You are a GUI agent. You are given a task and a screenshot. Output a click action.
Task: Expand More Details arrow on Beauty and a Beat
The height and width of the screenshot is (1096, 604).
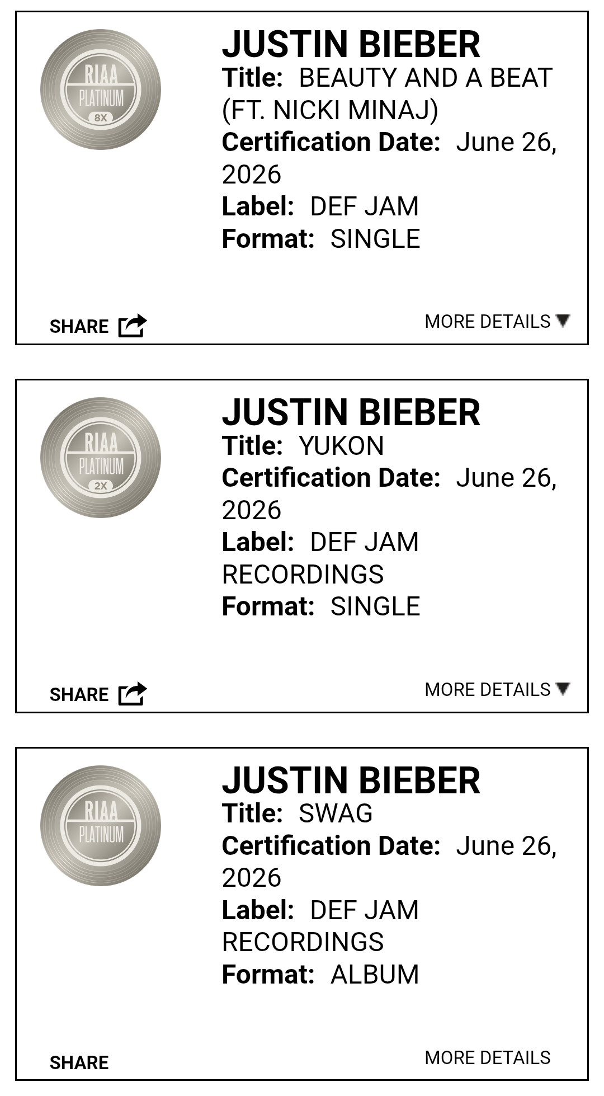pos(563,321)
